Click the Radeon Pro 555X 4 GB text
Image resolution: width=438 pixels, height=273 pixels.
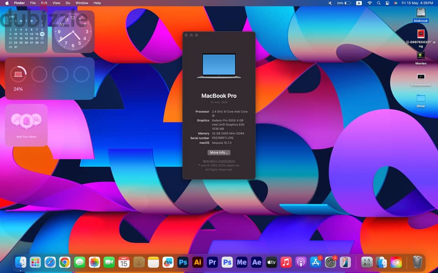pyautogui.click(x=228, y=120)
